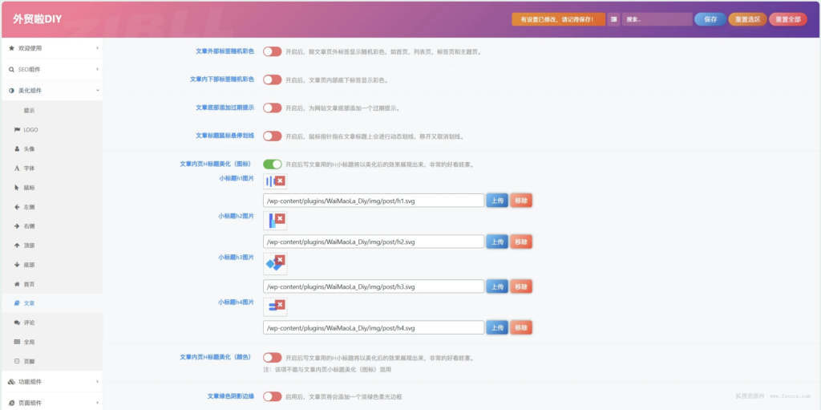Screen dimensions: 821x410
Task: Remove h1 image via red X on thumbnail
Action: tap(280, 181)
